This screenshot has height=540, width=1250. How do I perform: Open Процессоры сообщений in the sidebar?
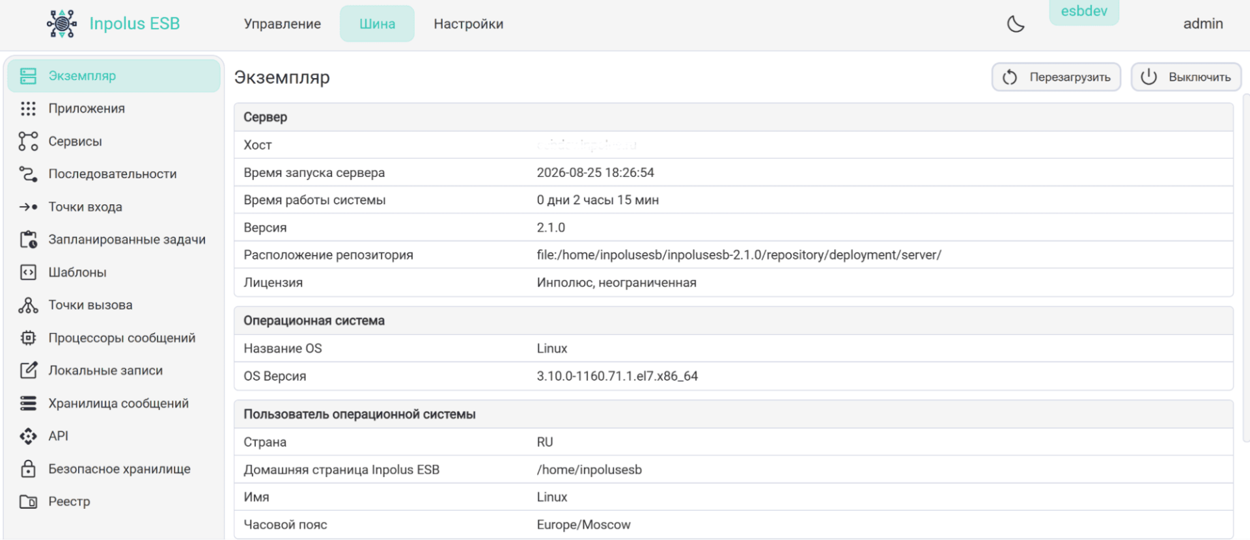[x=122, y=338]
